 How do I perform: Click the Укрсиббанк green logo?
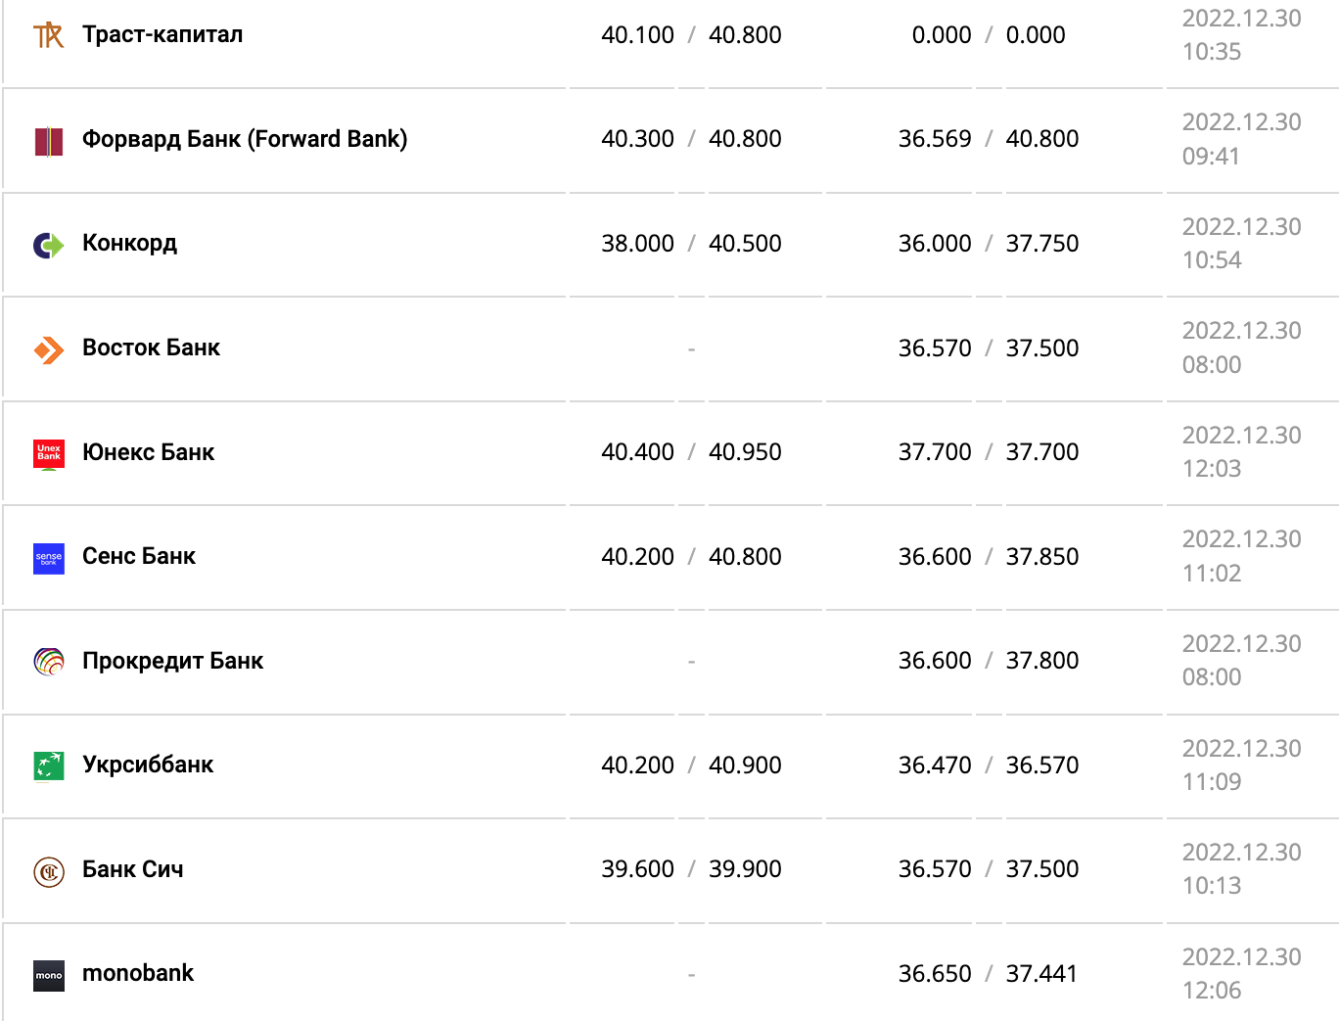pos(48,766)
